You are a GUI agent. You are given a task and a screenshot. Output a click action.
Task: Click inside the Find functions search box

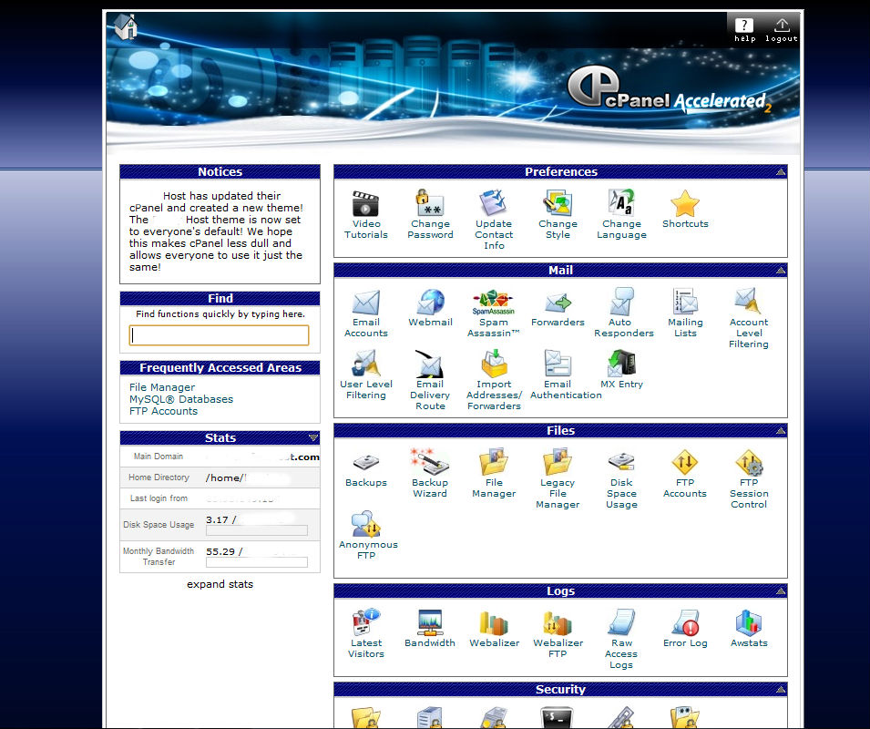click(219, 334)
